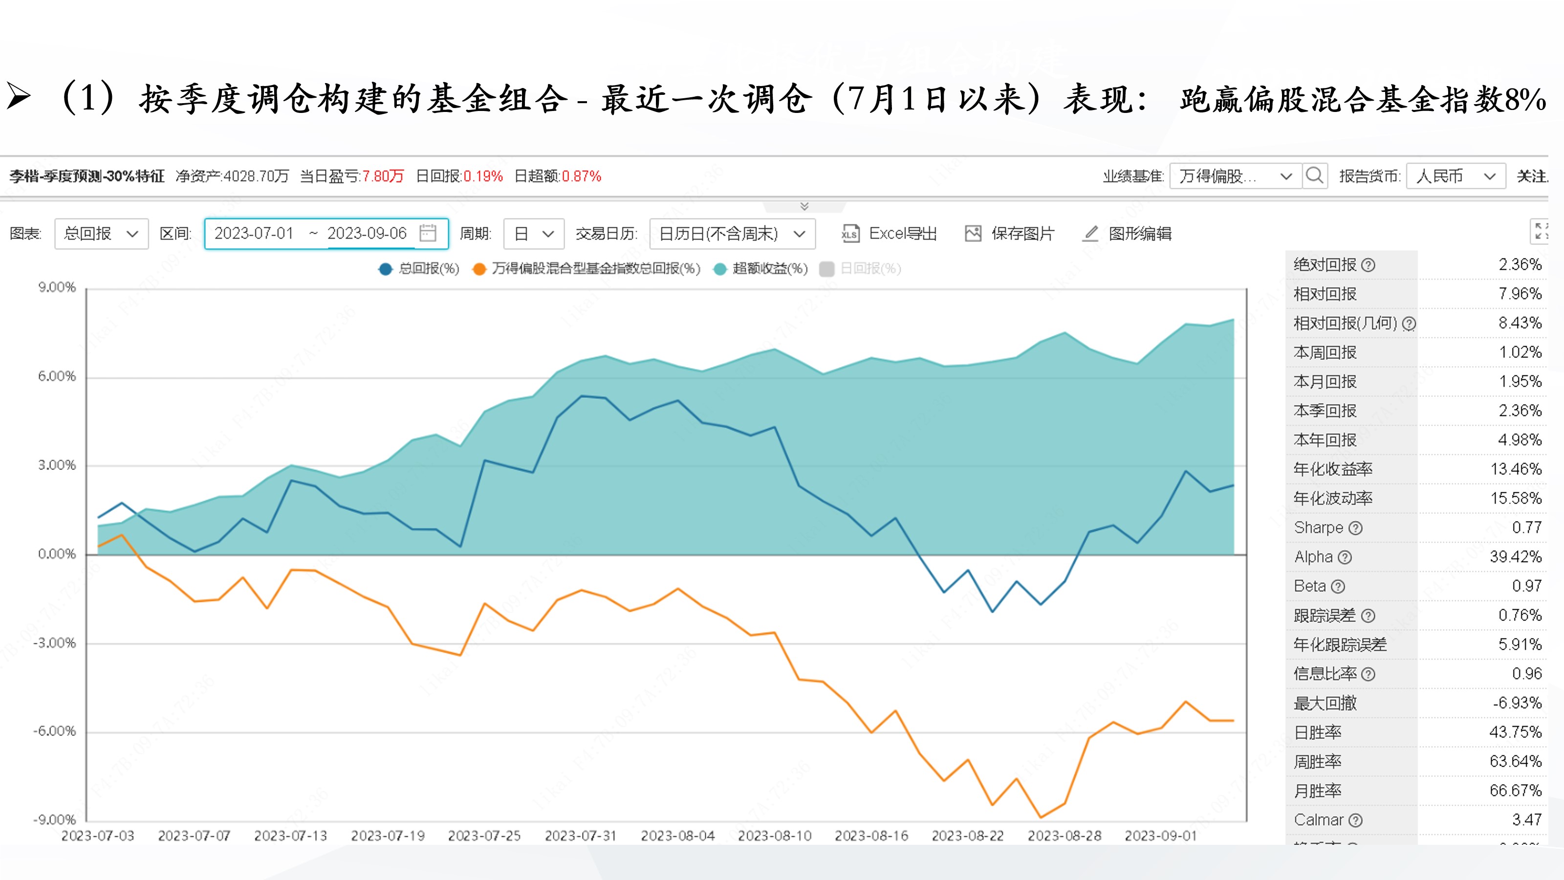
Task: Click the save image picture icon
Action: point(973,234)
